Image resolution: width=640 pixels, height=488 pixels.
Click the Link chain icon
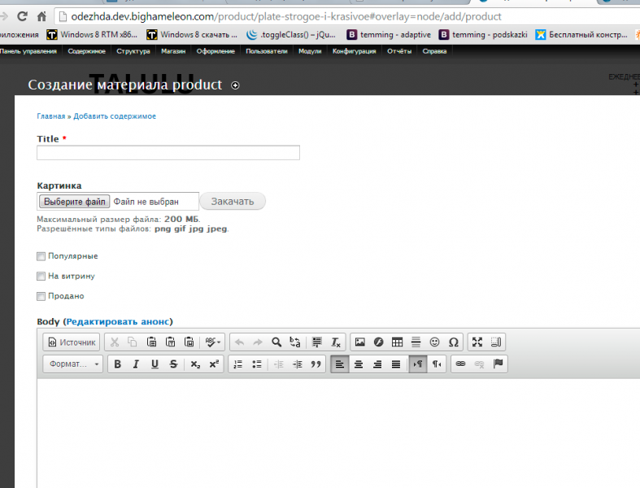click(460, 364)
